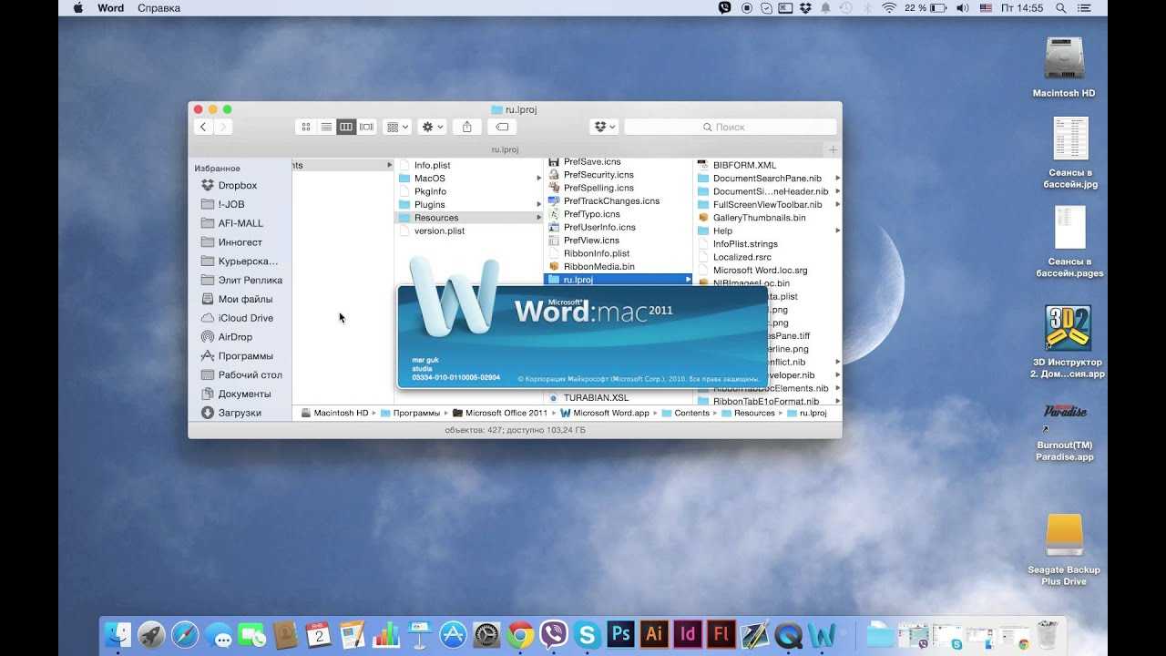Click the edit tags toolbar button
Screen dimensions: 1166x656
tap(502, 127)
